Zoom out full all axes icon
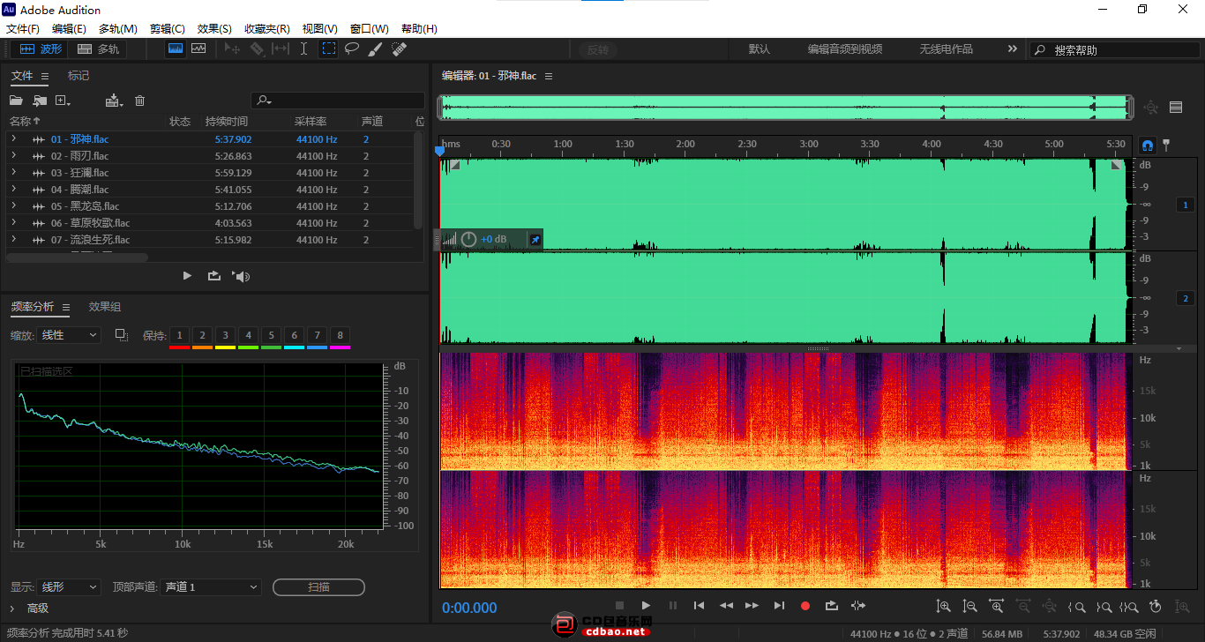The width and height of the screenshot is (1205, 642). [1050, 606]
